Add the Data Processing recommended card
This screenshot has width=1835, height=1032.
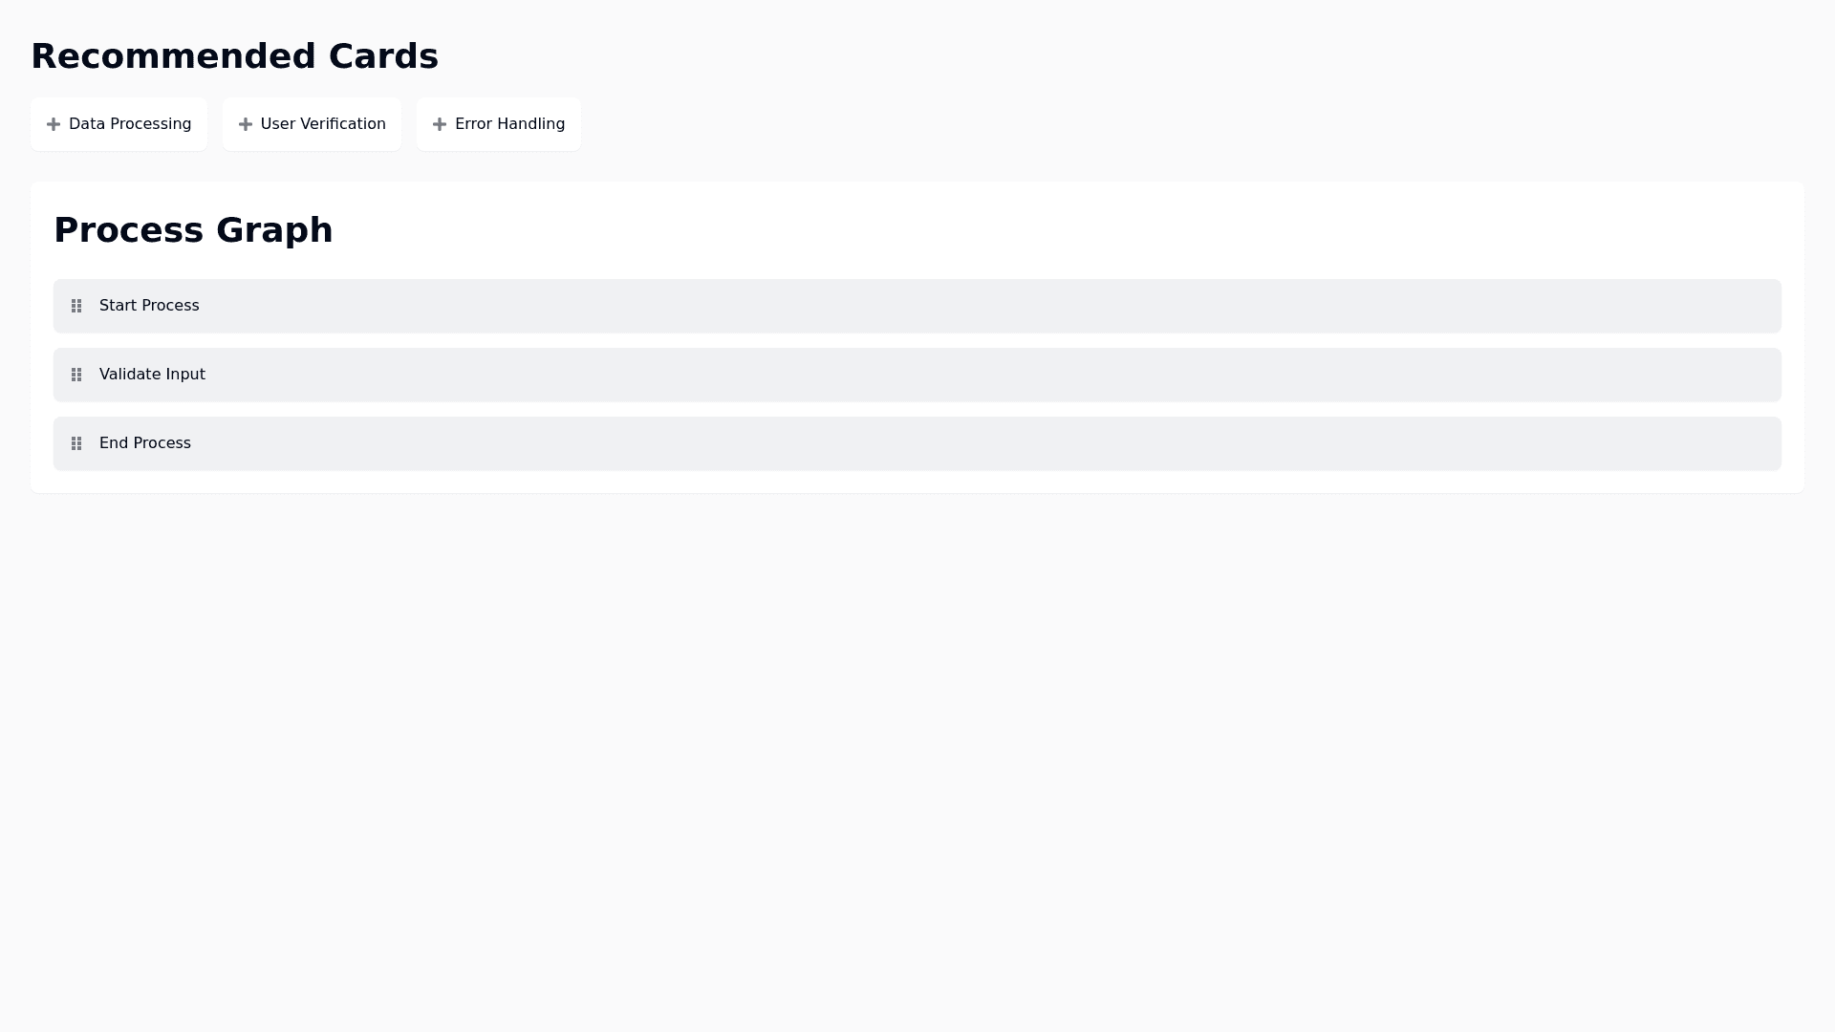tap(119, 124)
